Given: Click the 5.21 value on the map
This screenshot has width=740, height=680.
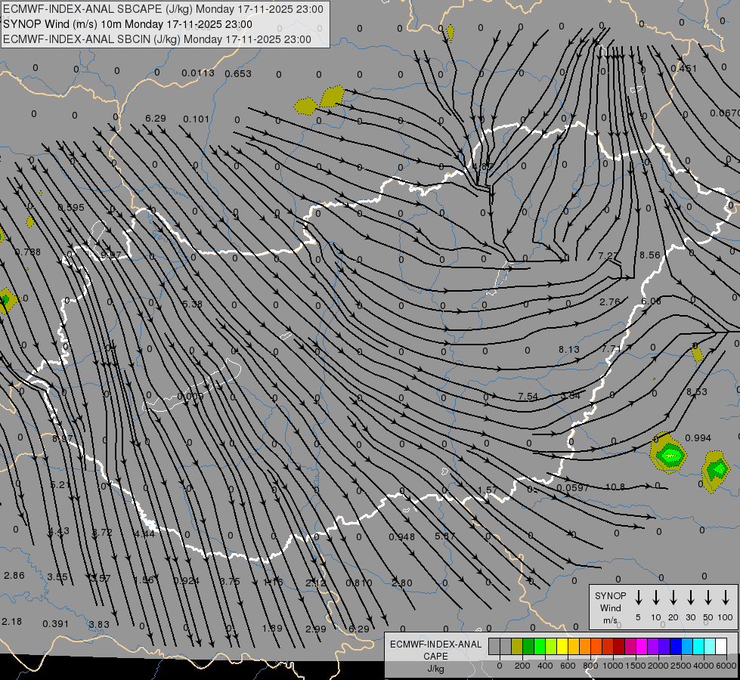Looking at the screenshot, I should [x=60, y=484].
